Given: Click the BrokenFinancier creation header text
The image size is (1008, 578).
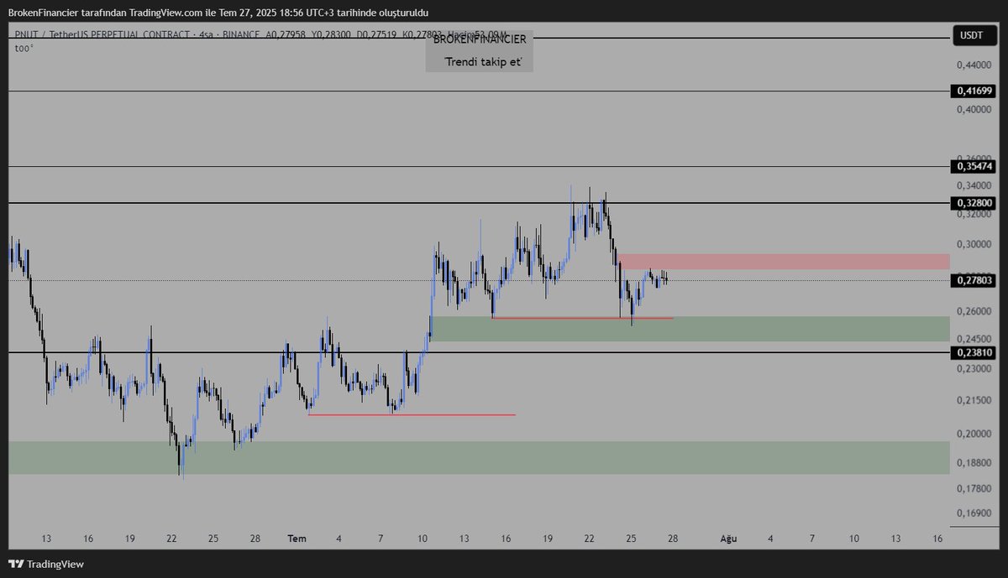Looking at the screenshot, I should (217, 14).
